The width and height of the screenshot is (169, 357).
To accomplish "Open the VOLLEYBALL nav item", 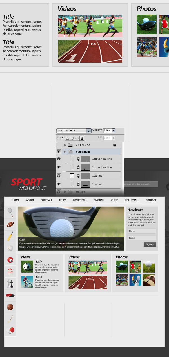I will coord(132,200).
